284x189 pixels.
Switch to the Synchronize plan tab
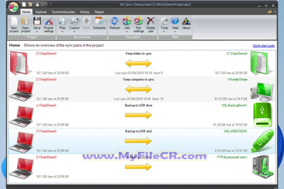[x=64, y=12]
